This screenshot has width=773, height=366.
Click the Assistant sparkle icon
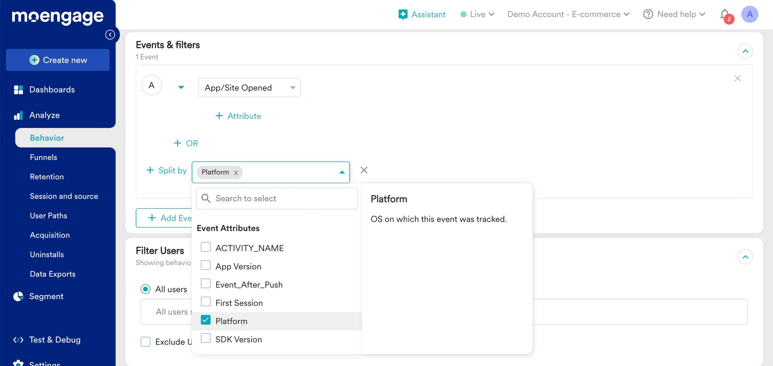403,14
